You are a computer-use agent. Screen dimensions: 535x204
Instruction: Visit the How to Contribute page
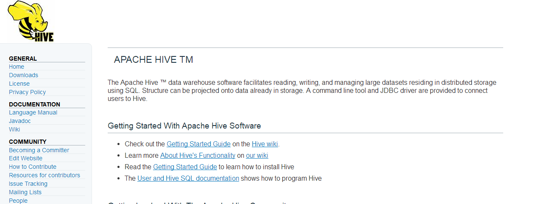[x=33, y=167]
